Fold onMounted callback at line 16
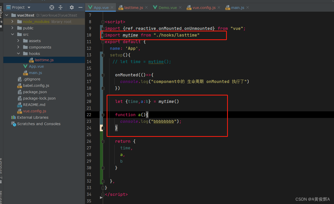Image resolution: width=334 pixels, height=204 pixels. 103,75
